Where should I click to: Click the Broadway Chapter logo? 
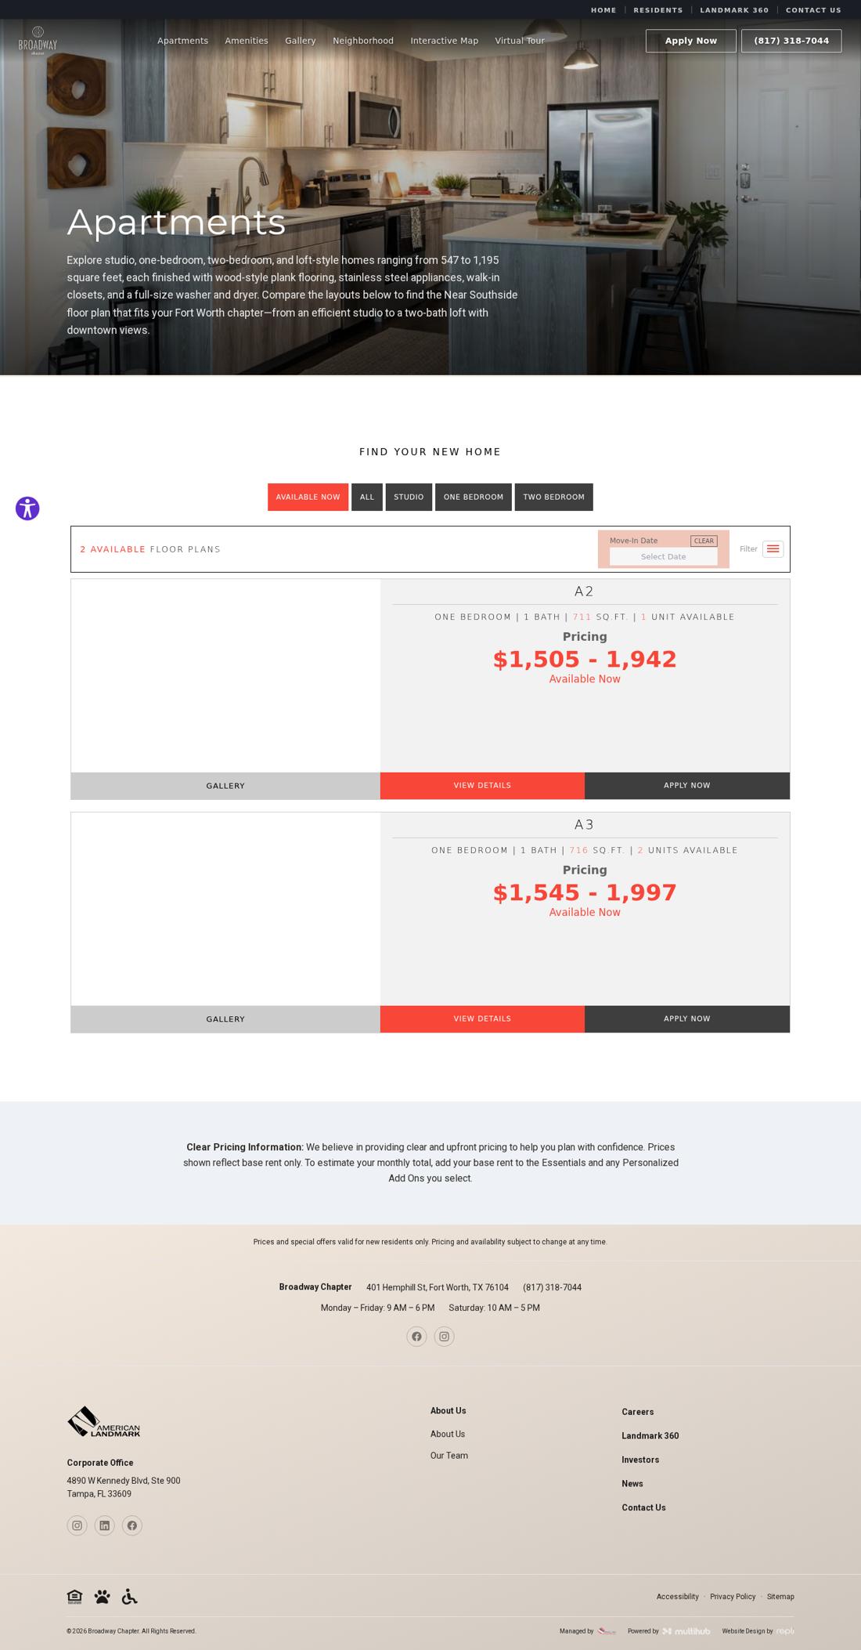(x=38, y=41)
